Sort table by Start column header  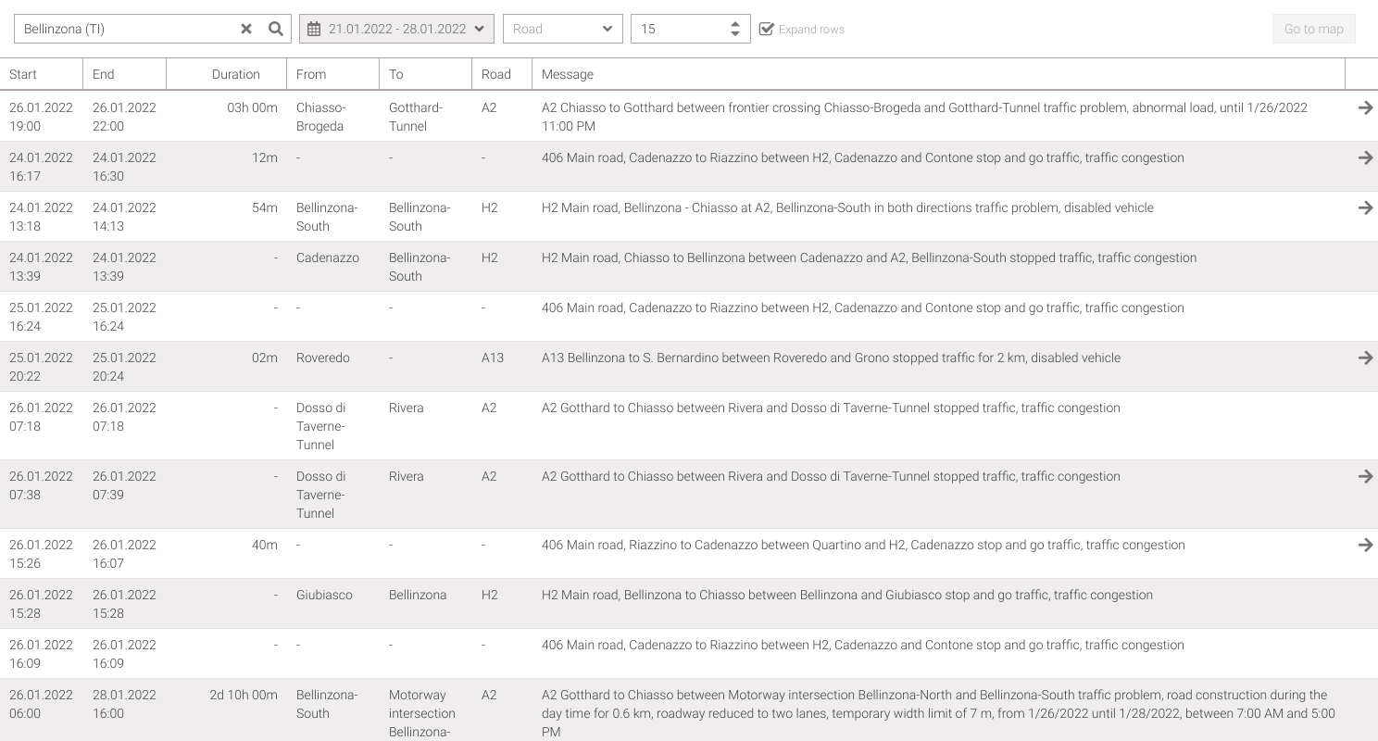(x=23, y=74)
